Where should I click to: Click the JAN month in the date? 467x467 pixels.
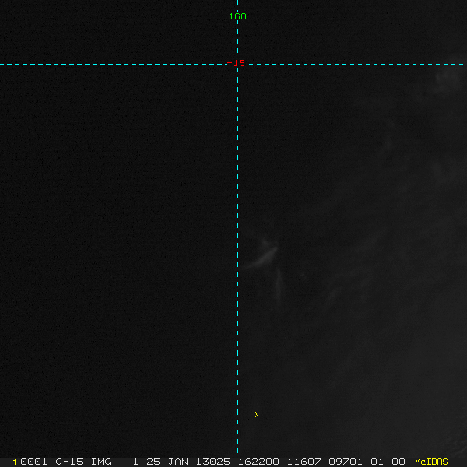tap(178, 462)
